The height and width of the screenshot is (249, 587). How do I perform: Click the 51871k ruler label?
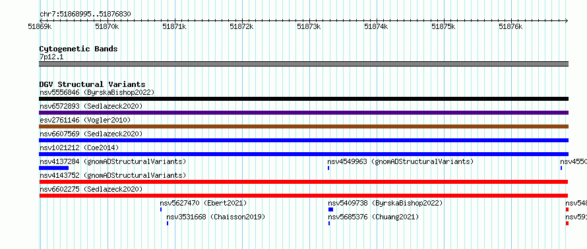pos(174,26)
